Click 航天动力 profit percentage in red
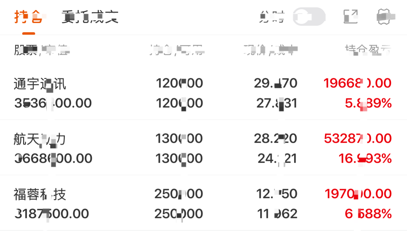Image resolution: width=407 pixels, height=231 pixels. [x=365, y=159]
